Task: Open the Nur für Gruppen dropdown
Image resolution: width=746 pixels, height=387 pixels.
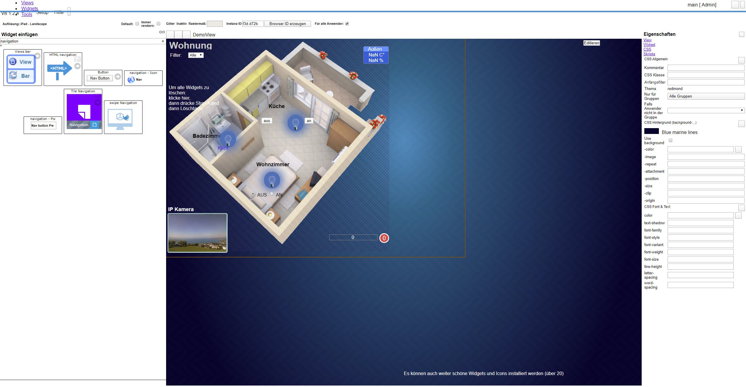Action: click(x=705, y=96)
